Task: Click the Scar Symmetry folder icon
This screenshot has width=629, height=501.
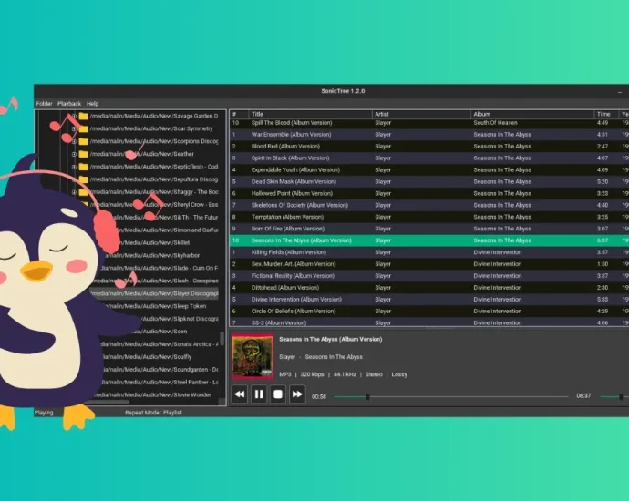Action: tap(84, 128)
